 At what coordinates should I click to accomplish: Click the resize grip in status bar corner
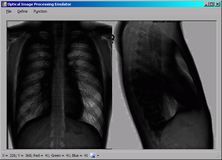pyautogui.click(x=219, y=157)
